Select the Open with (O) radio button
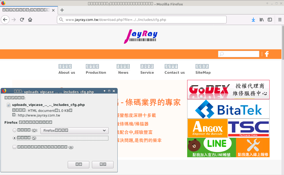The height and width of the screenshot is (175, 284). click(x=14, y=130)
